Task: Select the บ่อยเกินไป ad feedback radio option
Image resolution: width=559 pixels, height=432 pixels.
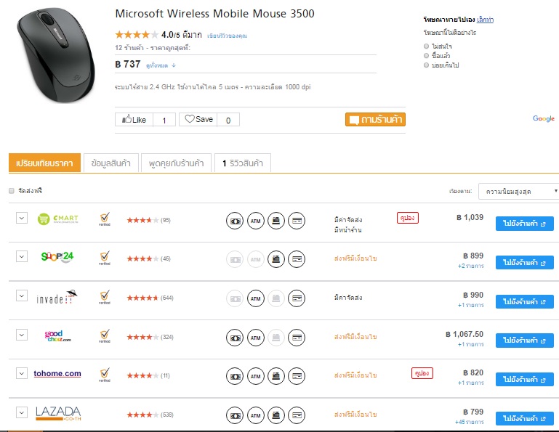Action: (426, 65)
